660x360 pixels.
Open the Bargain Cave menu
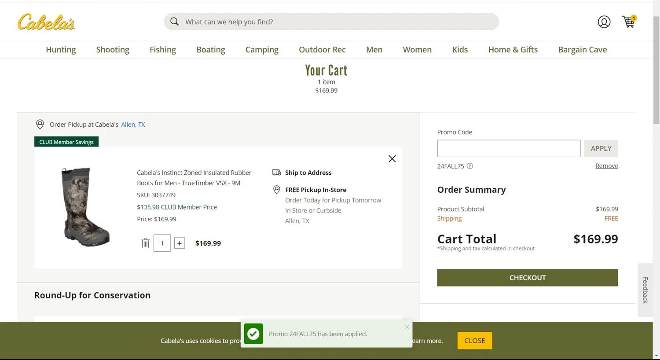582,50
